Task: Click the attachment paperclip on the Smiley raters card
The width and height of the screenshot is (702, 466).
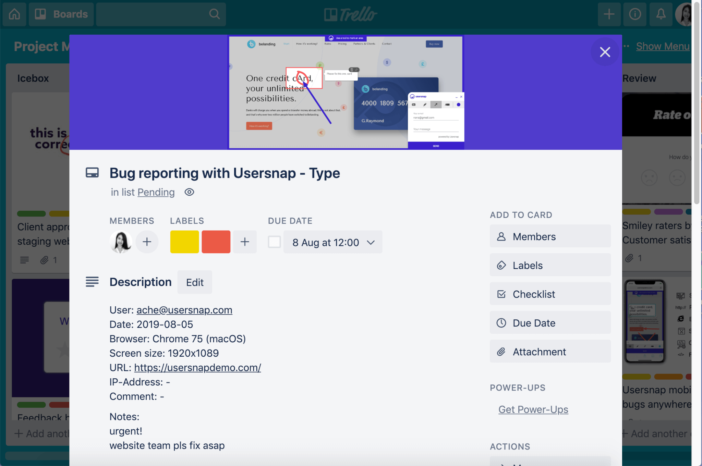Action: [629, 258]
